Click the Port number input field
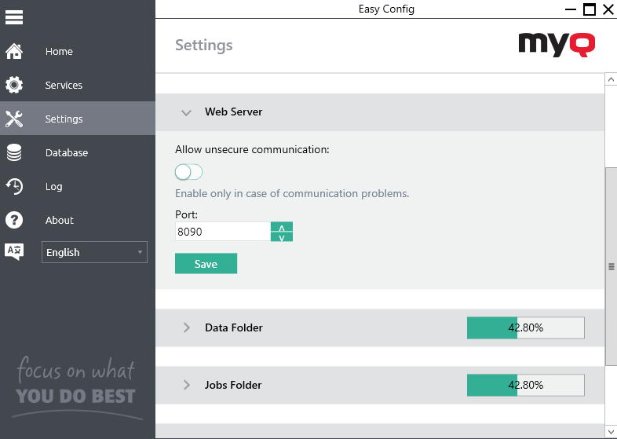The height and width of the screenshot is (439, 617). tap(222, 232)
